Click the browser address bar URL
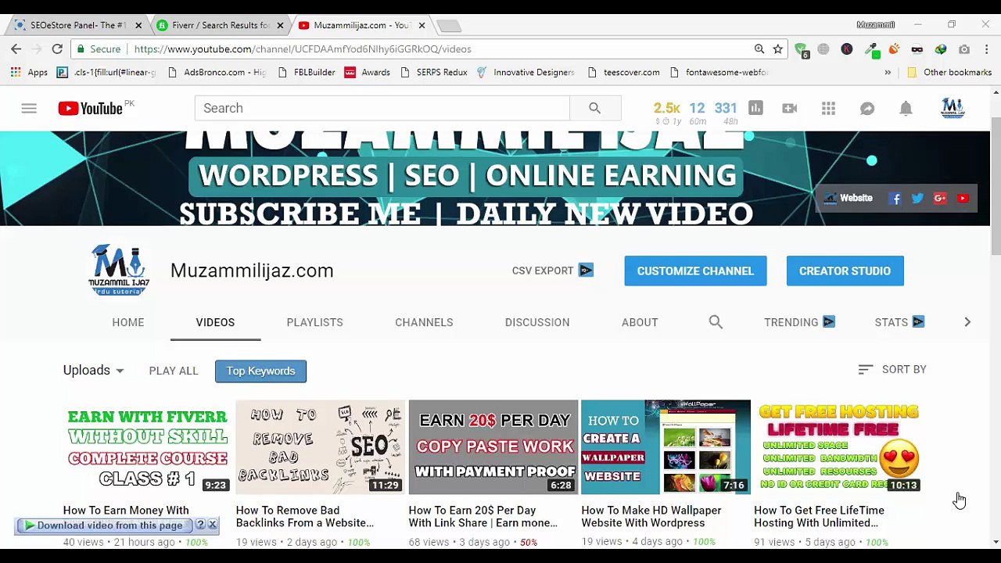 302,48
